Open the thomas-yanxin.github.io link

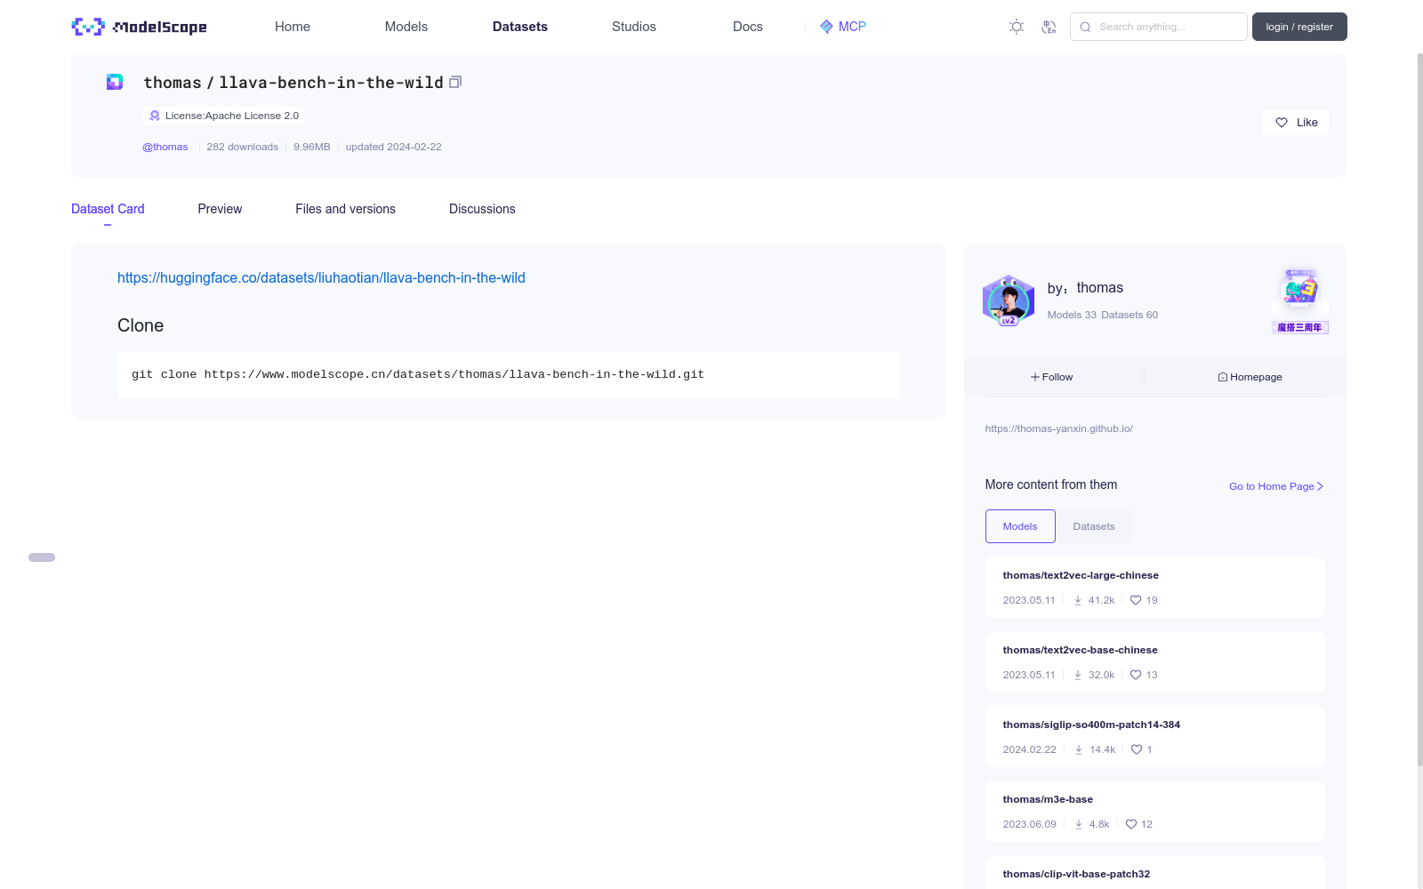coord(1059,428)
